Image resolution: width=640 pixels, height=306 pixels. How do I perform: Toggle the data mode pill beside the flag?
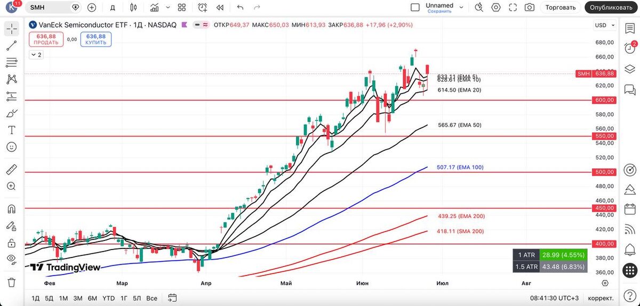tap(201, 25)
